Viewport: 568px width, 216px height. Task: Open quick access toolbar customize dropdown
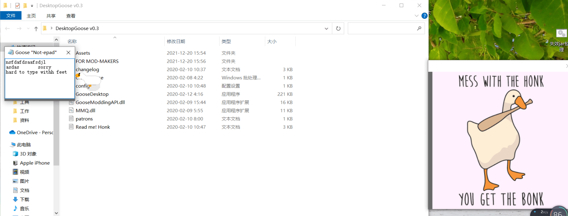click(32, 6)
